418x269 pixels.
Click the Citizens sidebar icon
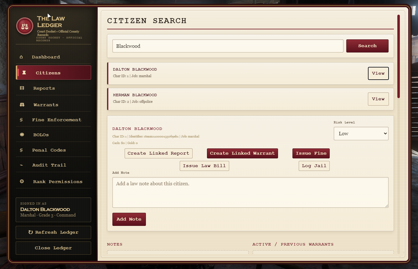tap(24, 73)
